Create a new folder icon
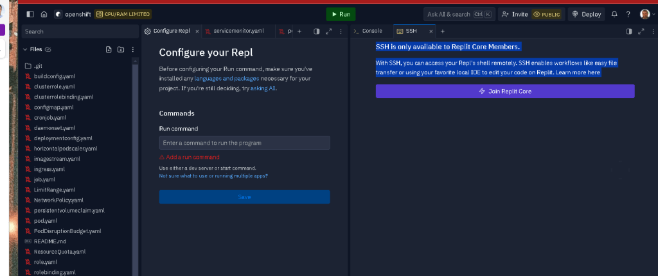This screenshot has width=658, height=276. tap(121, 49)
